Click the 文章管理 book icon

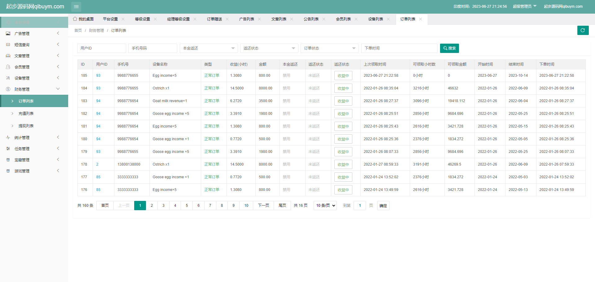pos(8,56)
